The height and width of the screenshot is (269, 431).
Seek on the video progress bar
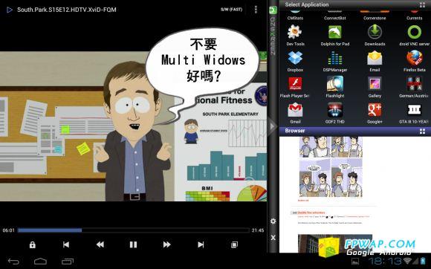[133, 230]
